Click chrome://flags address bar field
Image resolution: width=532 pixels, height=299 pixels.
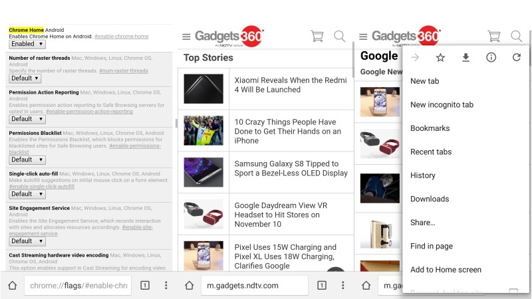click(x=78, y=286)
